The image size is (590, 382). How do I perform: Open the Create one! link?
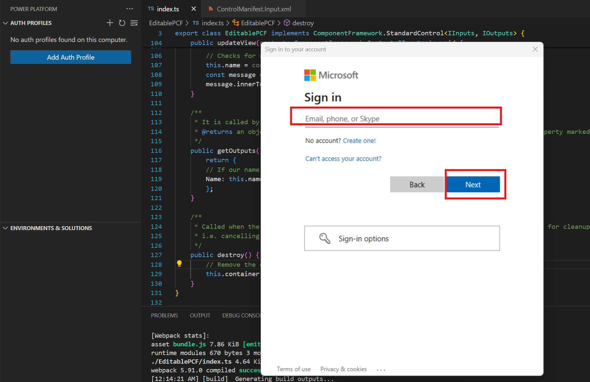(359, 140)
